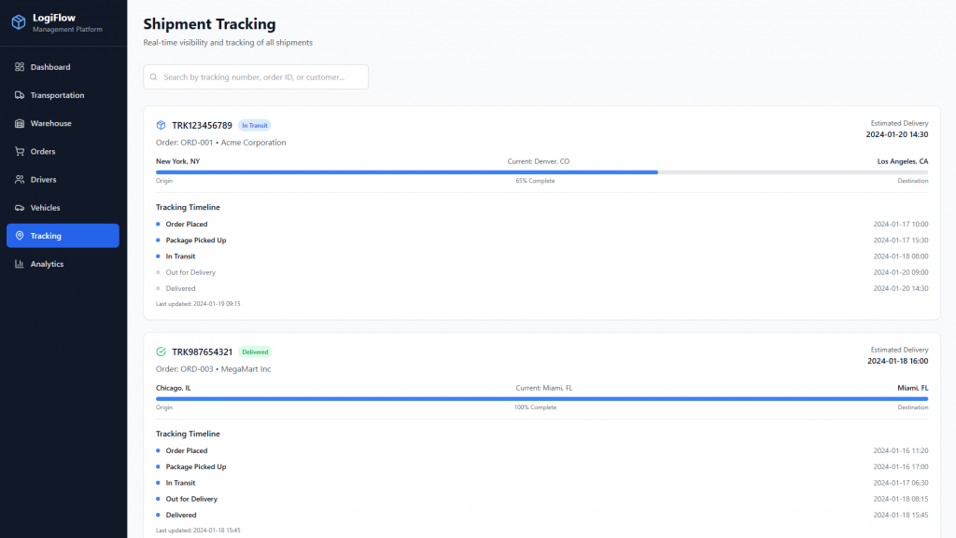This screenshot has width=956, height=538.
Task: Click green checkmark icon beside TRK987654321
Action: point(162,352)
